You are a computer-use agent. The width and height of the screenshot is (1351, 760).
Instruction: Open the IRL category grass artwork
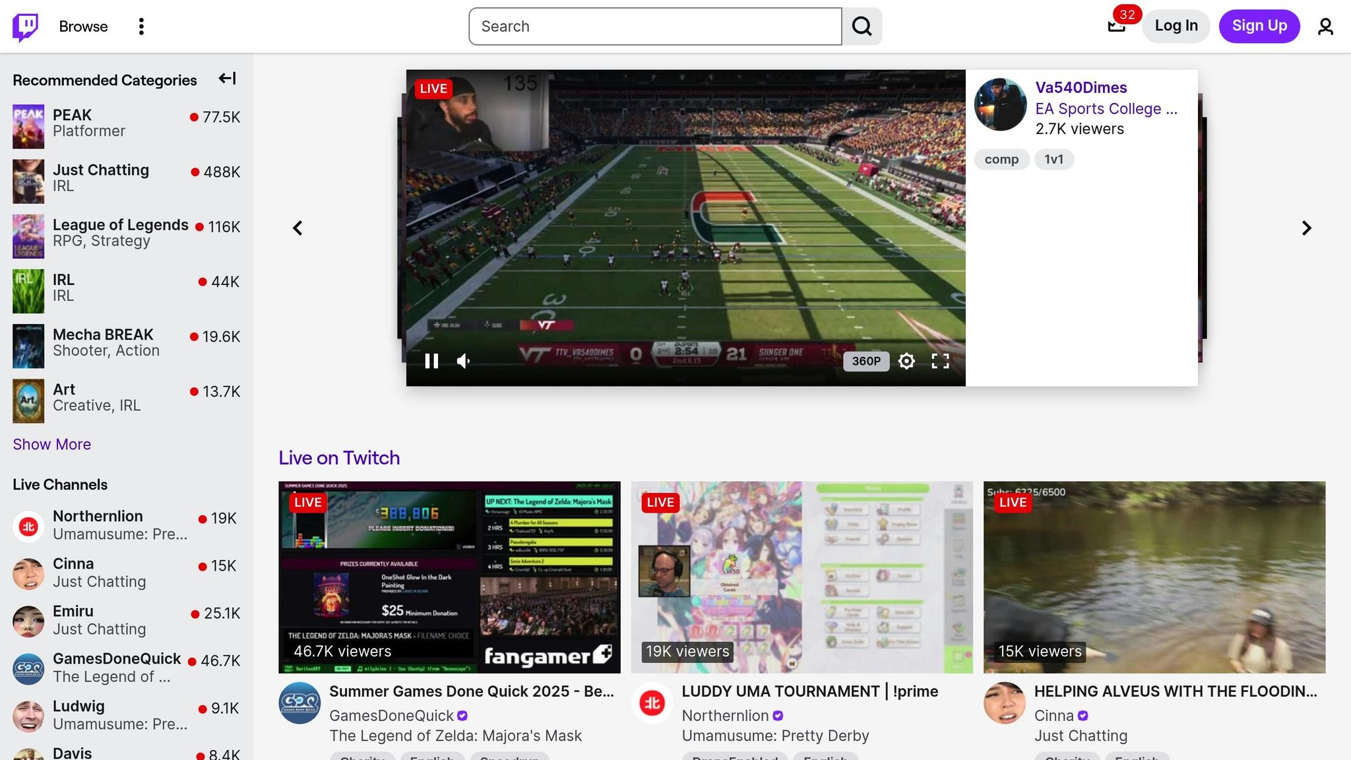coord(28,291)
